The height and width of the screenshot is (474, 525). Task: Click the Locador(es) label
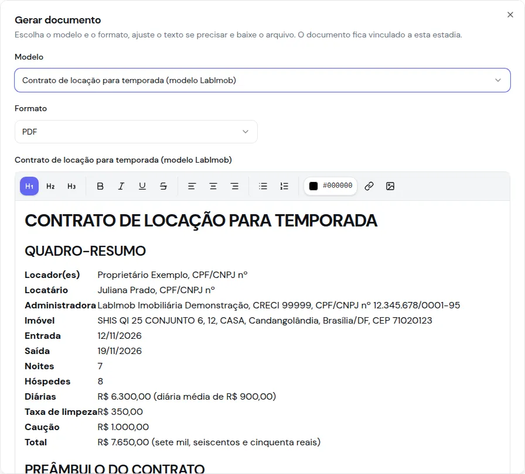[x=52, y=275]
